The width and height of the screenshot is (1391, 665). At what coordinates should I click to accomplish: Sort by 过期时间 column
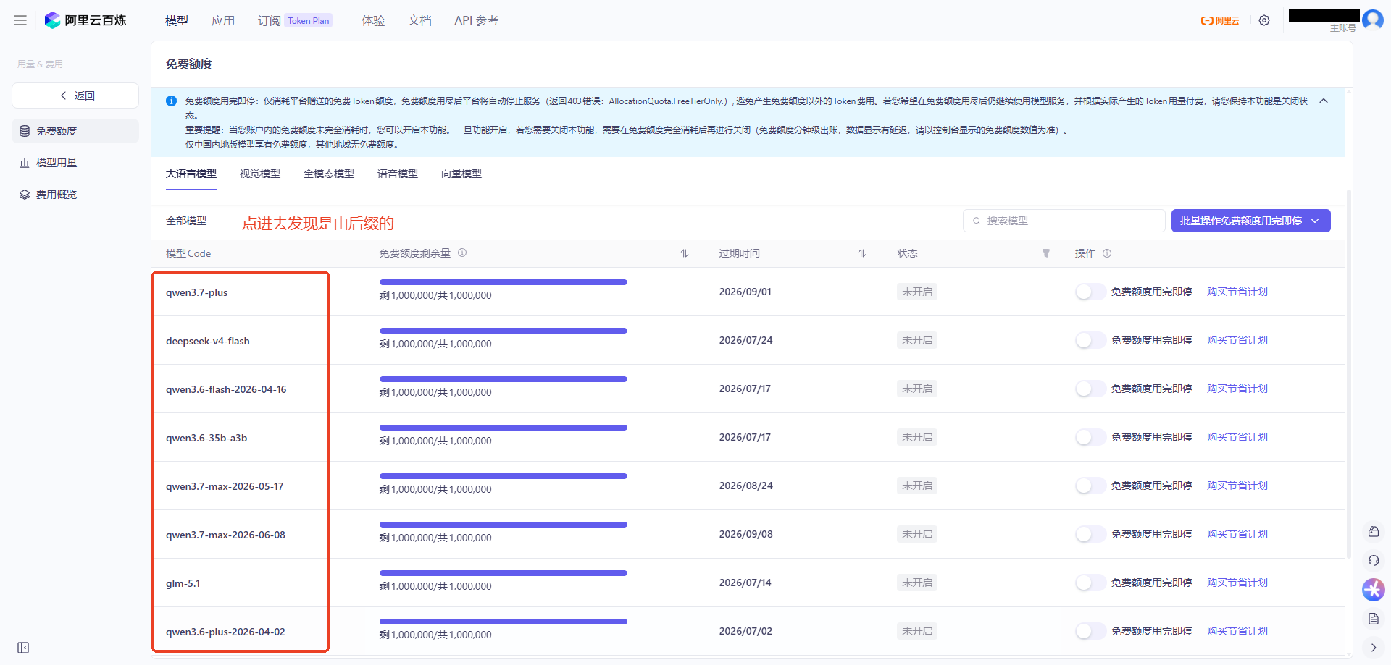(x=862, y=253)
